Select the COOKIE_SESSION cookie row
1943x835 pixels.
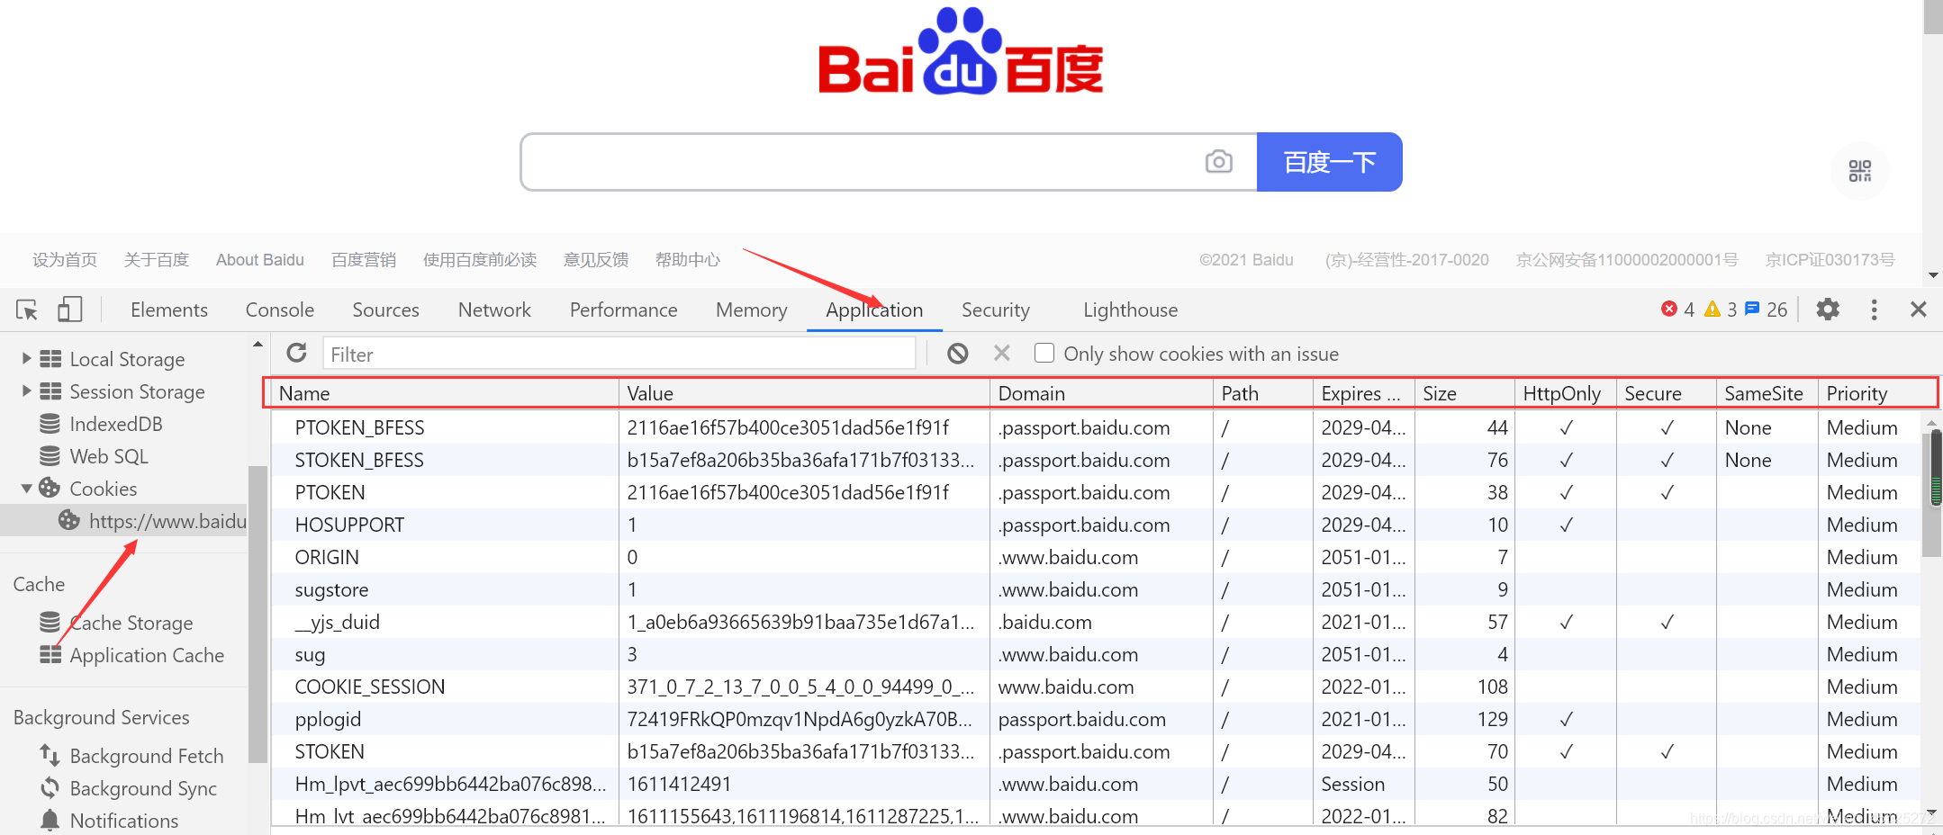point(1096,687)
